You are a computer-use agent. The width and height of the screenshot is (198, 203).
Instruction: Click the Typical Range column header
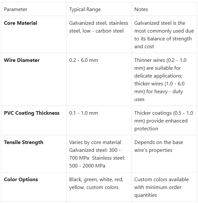[84, 9]
